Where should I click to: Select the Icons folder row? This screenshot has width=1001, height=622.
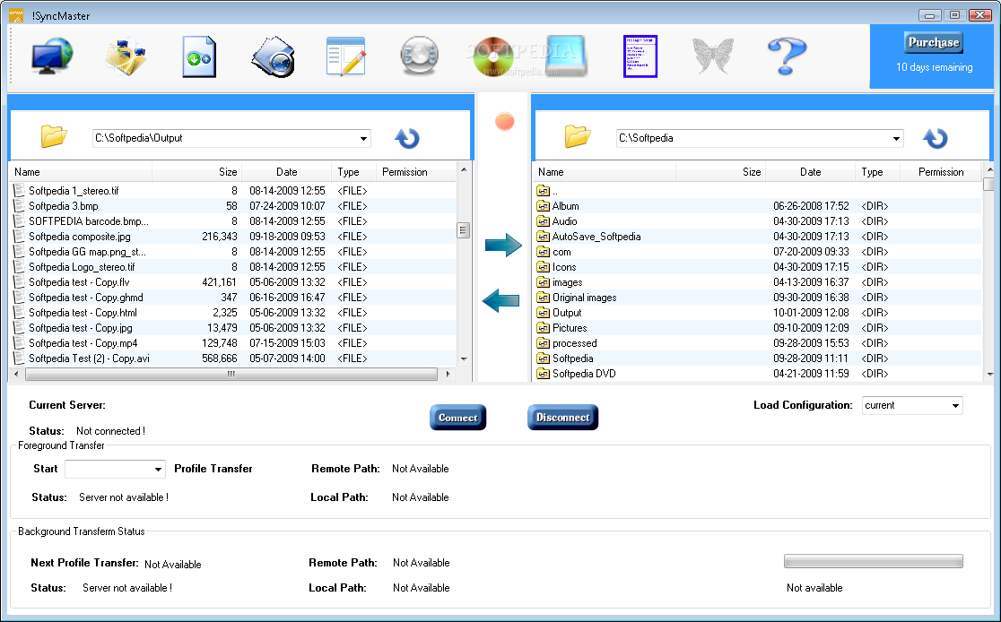tap(758, 267)
